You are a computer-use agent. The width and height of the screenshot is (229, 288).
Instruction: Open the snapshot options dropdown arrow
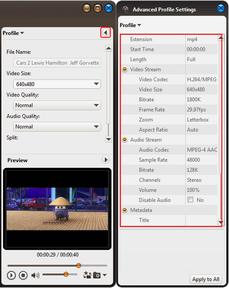tap(105, 275)
